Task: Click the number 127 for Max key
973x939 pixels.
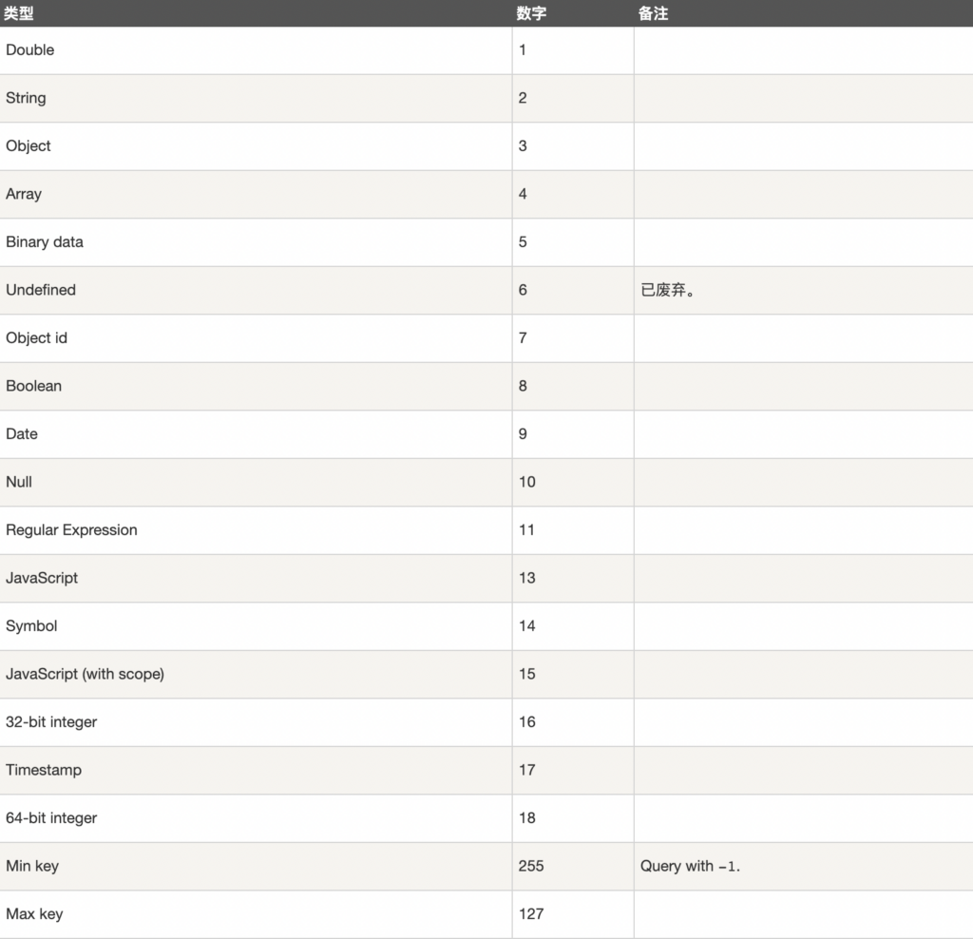Action: point(531,914)
